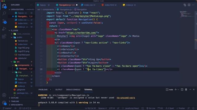Screen dimensions: 197x110
Task: Split the terminal panel
Action: pos(182,90)
